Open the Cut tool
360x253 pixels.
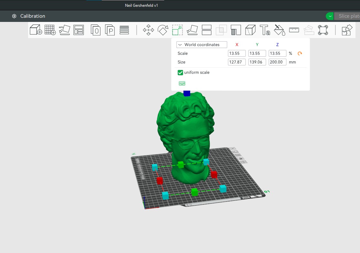tap(206, 30)
